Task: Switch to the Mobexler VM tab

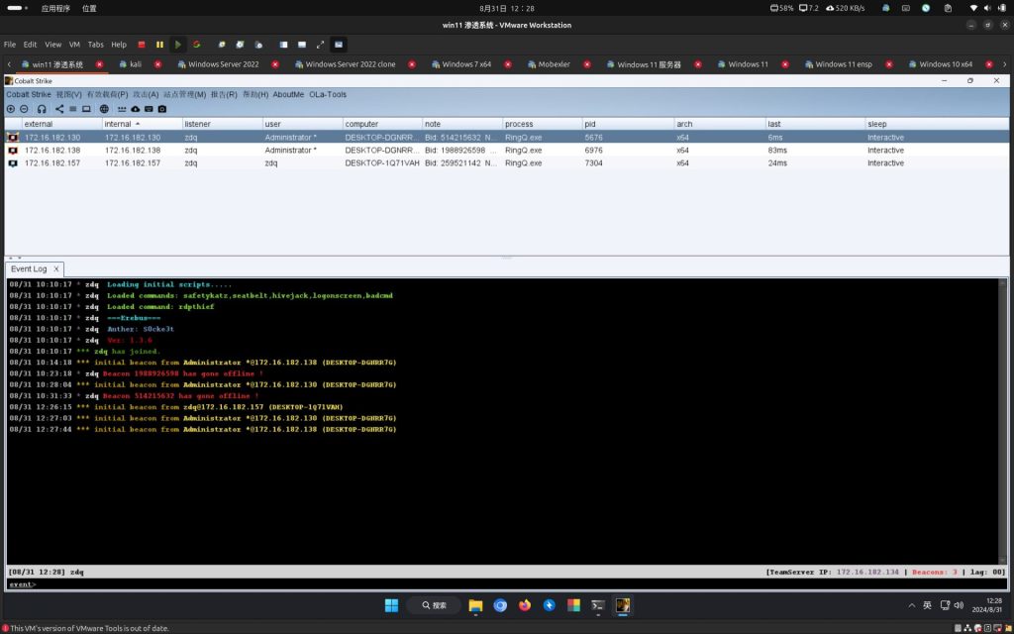Action: pos(555,64)
